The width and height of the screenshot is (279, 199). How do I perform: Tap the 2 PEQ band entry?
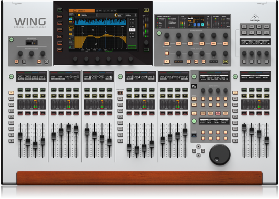coord(132,26)
